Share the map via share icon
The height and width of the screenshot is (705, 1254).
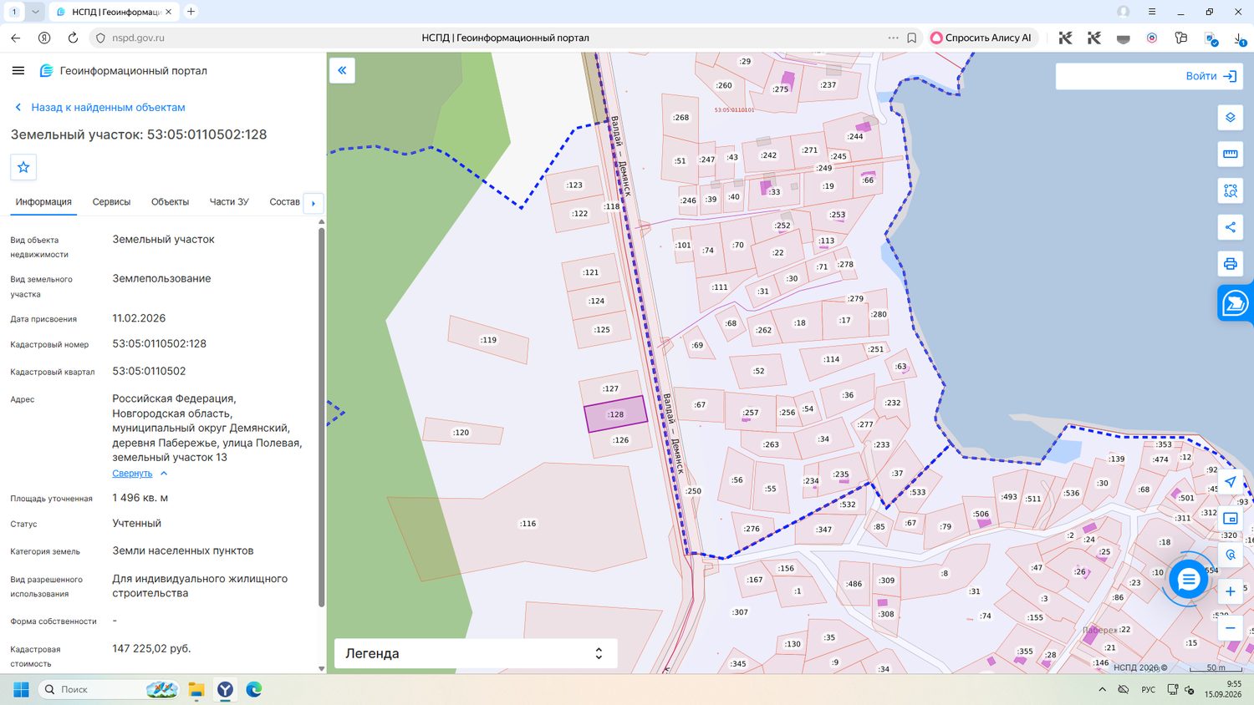[1230, 227]
